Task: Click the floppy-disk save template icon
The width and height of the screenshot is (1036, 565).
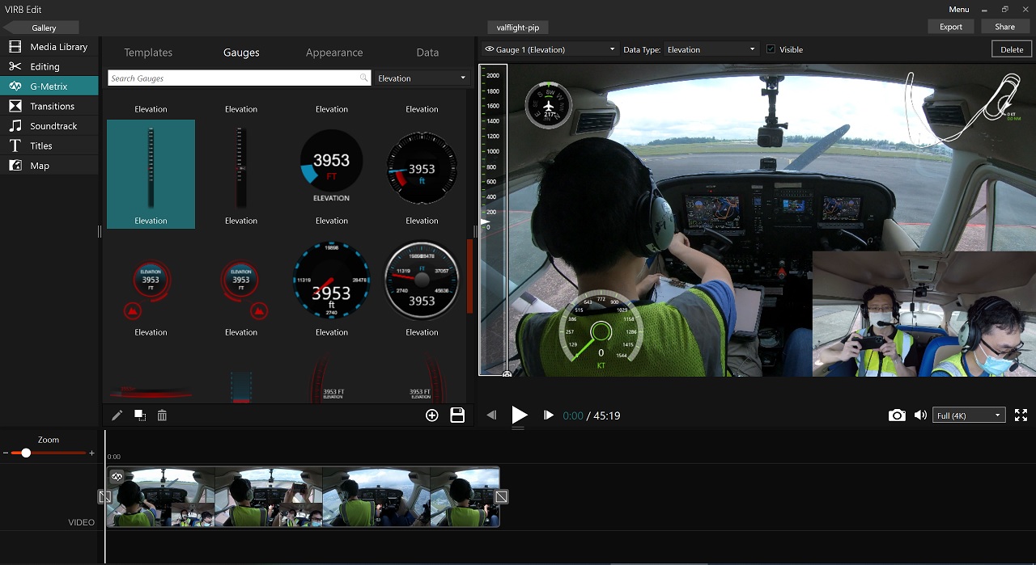Action: [x=457, y=415]
